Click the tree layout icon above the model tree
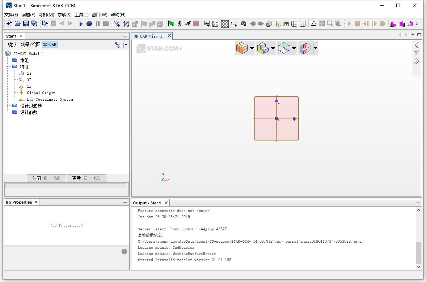This screenshot has width=426, height=282. (x=117, y=45)
